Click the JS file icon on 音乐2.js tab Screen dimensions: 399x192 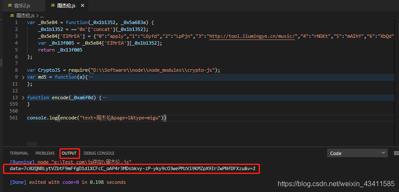(x=10, y=6)
